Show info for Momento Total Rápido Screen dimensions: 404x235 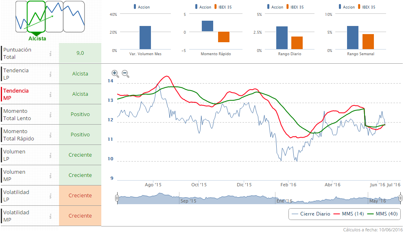pyautogui.click(x=50, y=135)
